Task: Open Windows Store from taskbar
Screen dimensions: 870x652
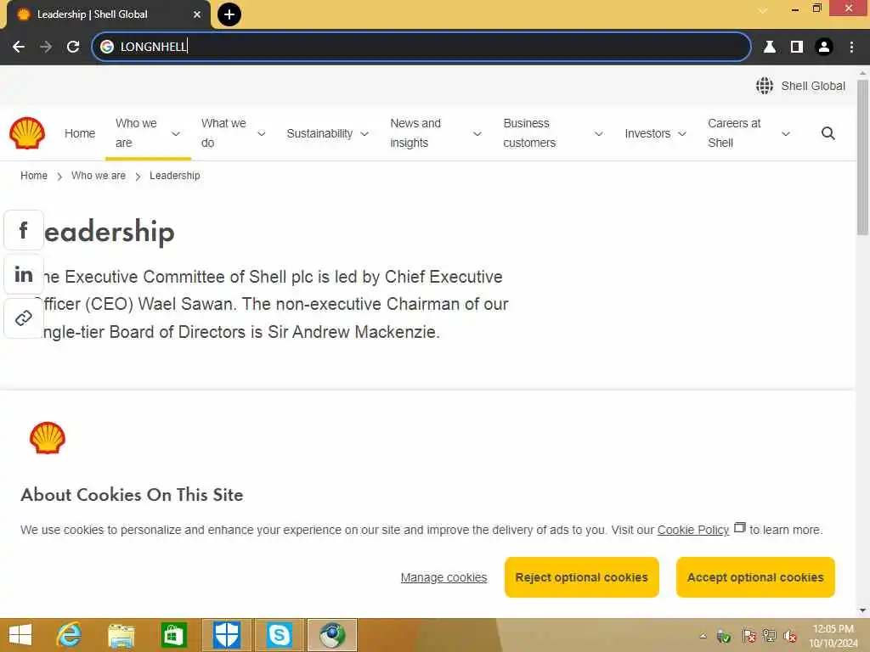Action: point(173,635)
